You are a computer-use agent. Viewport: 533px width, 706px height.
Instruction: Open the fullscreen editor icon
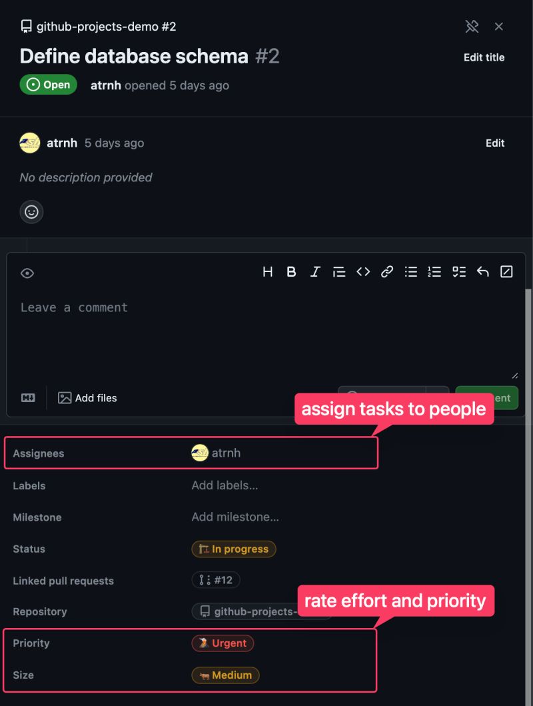pos(506,271)
